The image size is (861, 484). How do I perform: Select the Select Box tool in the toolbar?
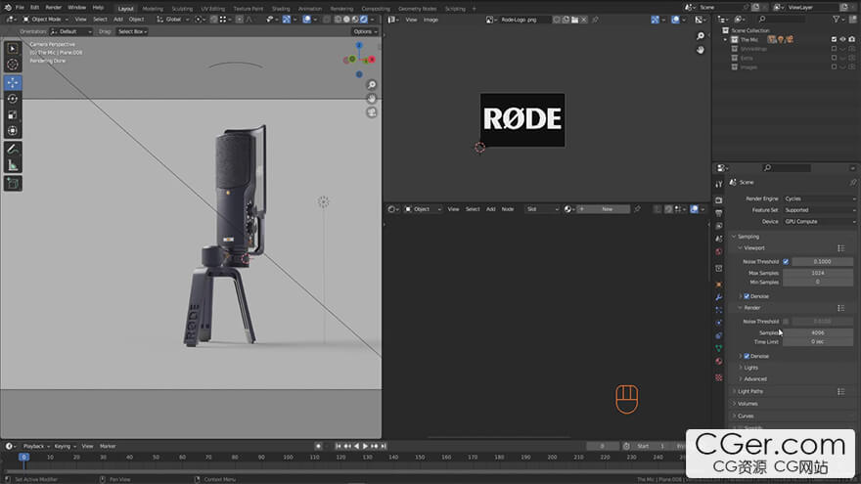point(13,49)
